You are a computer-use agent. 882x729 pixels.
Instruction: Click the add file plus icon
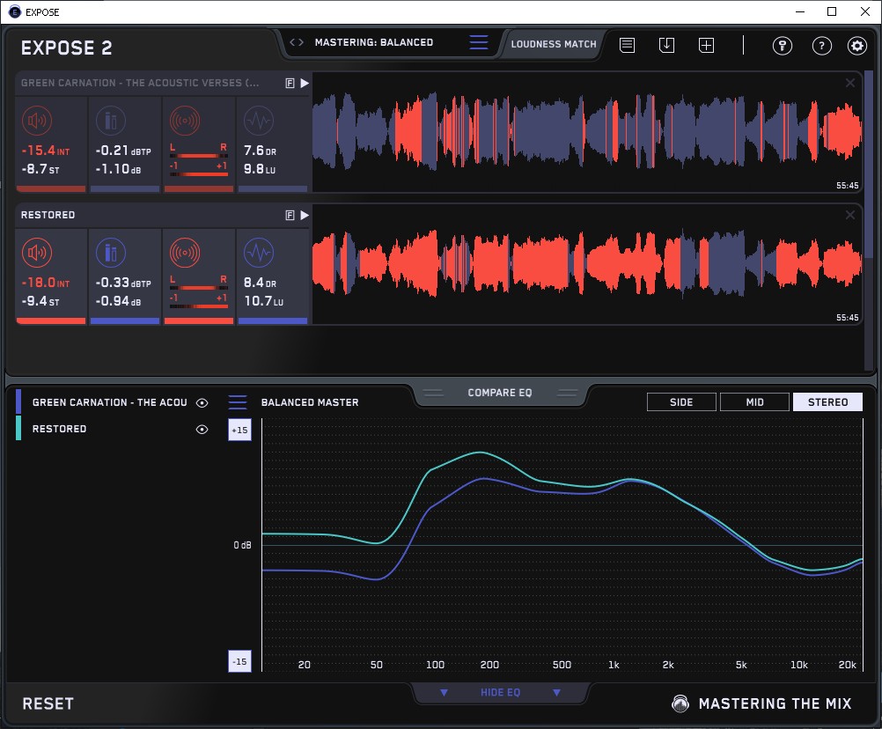(706, 46)
